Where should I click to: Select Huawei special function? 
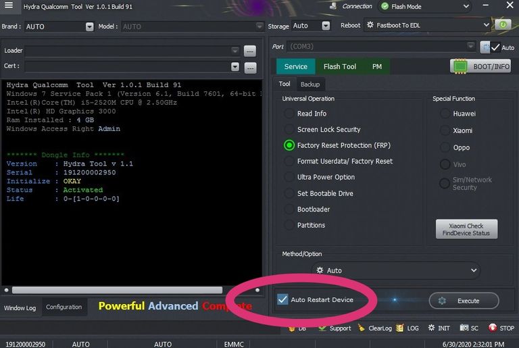445,114
